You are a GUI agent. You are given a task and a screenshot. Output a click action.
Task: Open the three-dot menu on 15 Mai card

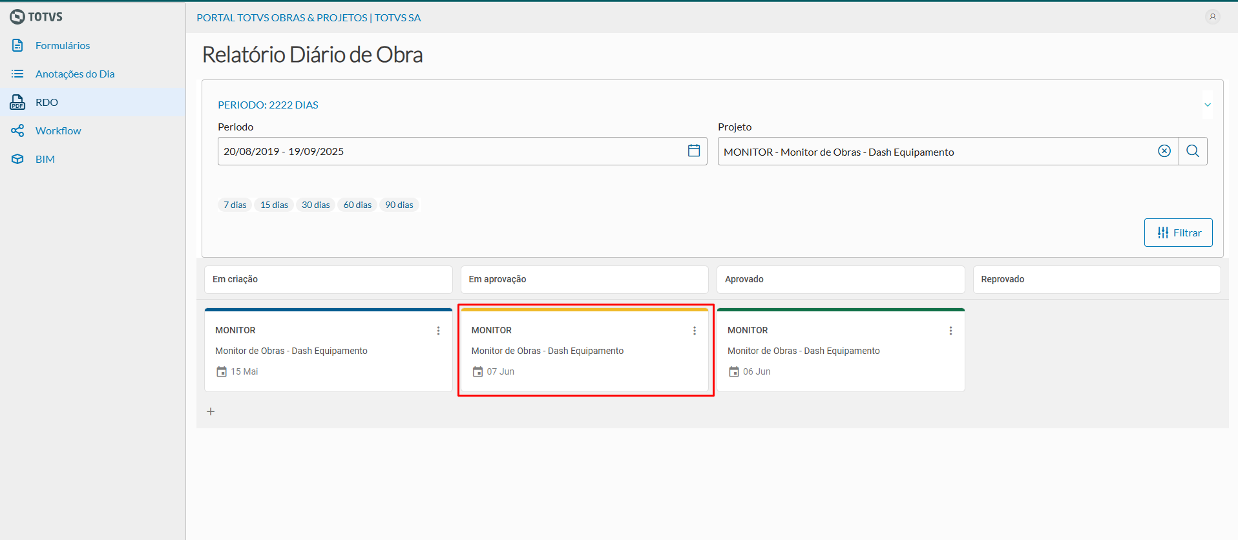(x=438, y=331)
